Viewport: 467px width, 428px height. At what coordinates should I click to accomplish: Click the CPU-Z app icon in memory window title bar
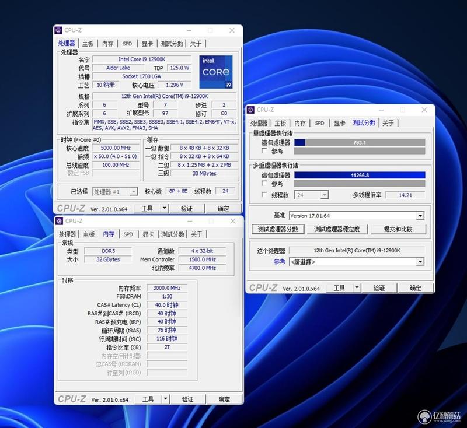(x=60, y=220)
